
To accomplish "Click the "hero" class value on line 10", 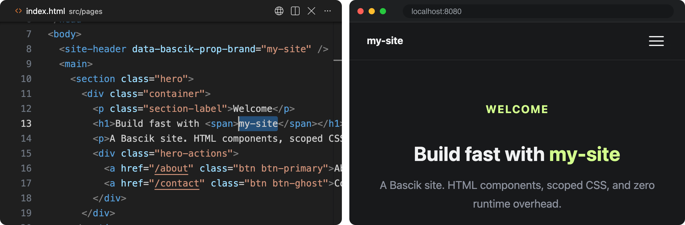I will click(x=171, y=79).
